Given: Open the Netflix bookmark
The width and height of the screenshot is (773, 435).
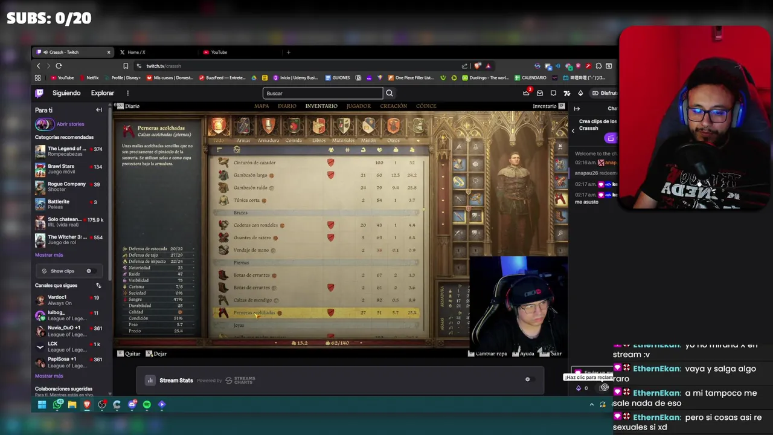Looking at the screenshot, I should (x=89, y=78).
